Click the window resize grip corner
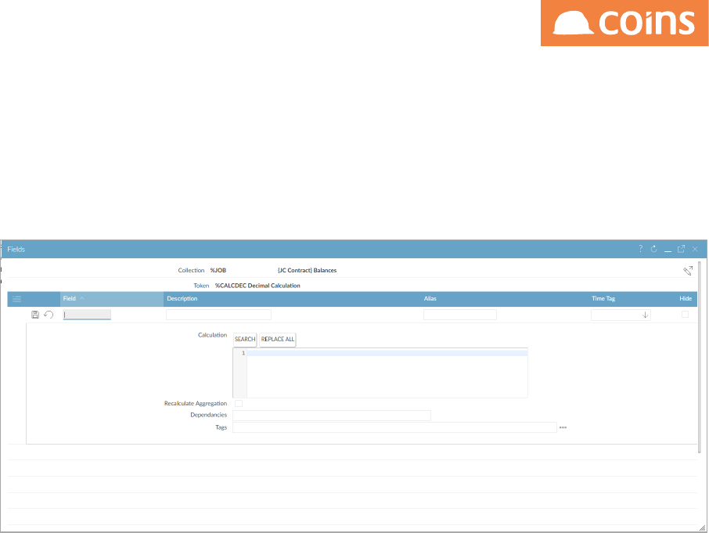 [702, 528]
